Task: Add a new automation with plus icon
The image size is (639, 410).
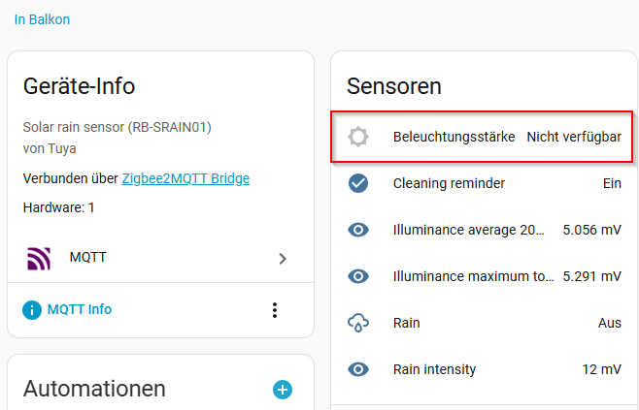Action: tap(283, 390)
